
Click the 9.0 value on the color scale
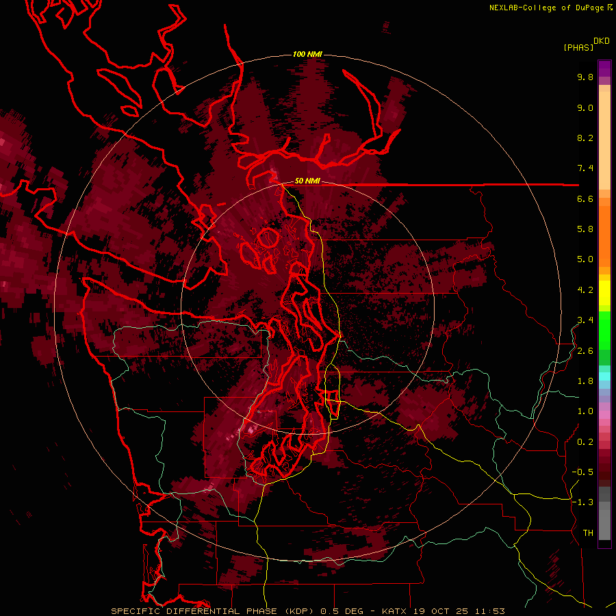(585, 107)
